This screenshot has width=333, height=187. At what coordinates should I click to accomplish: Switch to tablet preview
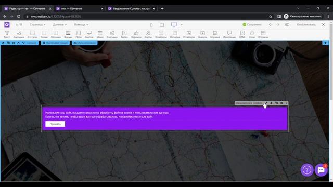162,25
